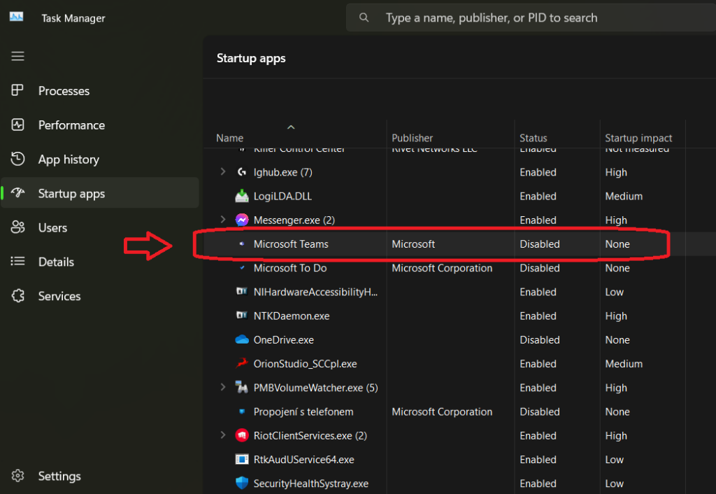The width and height of the screenshot is (716, 494).
Task: Click the NIHardwareAccessibilityH icon
Action: [x=241, y=292]
